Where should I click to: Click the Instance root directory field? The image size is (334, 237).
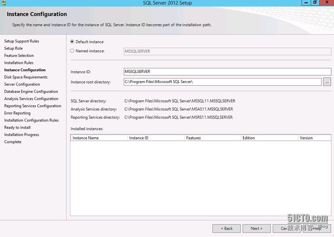(x=222, y=82)
